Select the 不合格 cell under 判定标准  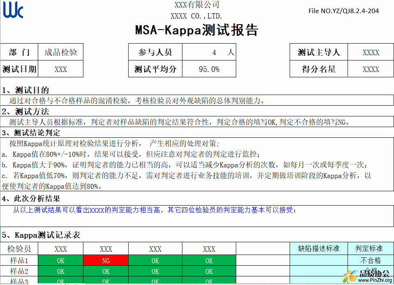(x=371, y=260)
